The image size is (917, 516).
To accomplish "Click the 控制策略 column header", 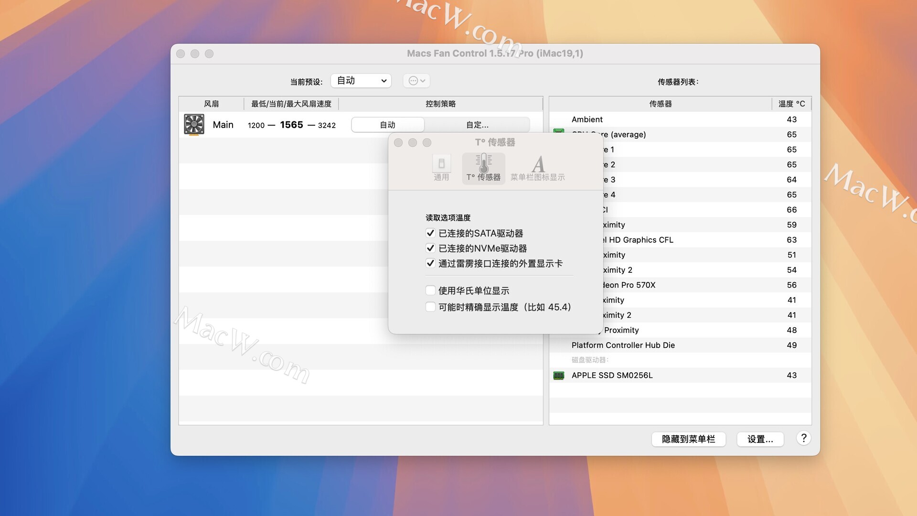I will pos(440,104).
